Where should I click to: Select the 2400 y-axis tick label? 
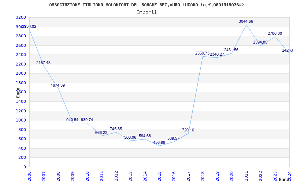[x=21, y=55]
